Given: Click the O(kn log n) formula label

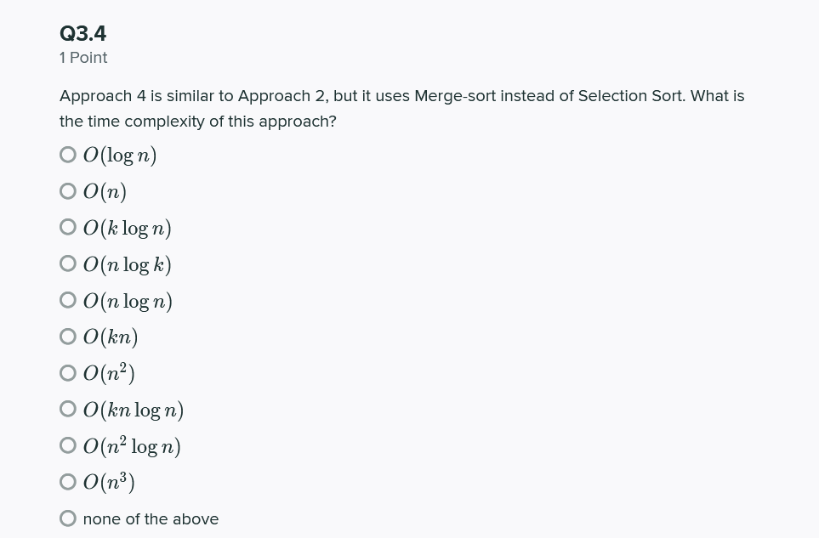Looking at the screenshot, I should pyautogui.click(x=134, y=411).
